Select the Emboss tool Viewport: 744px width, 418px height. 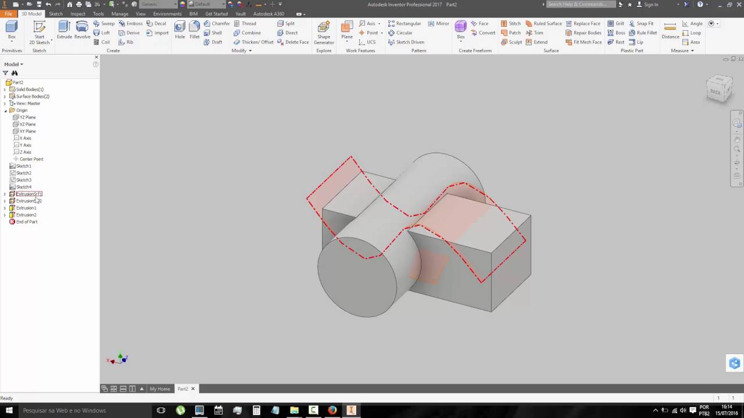click(x=131, y=23)
